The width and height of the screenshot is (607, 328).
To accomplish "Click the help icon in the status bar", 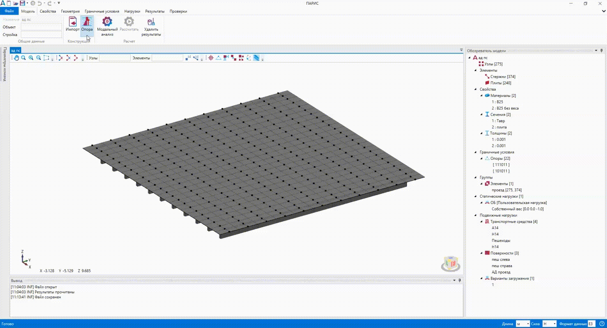I will 602,324.
